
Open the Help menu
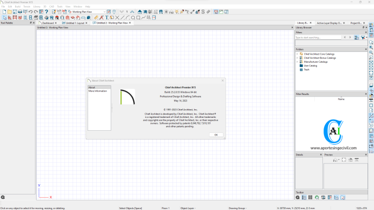click(88, 6)
